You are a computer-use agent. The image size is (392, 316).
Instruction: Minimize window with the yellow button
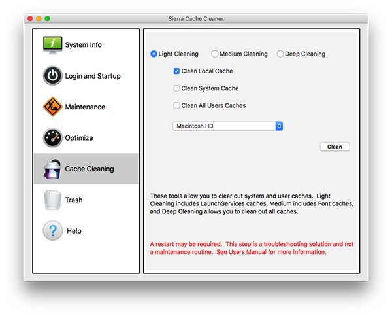(39, 18)
